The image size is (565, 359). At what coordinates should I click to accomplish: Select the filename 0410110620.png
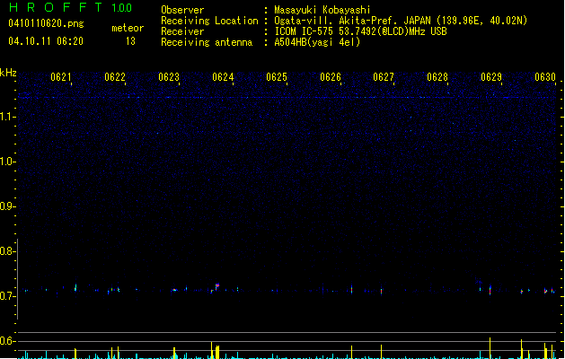46,23
